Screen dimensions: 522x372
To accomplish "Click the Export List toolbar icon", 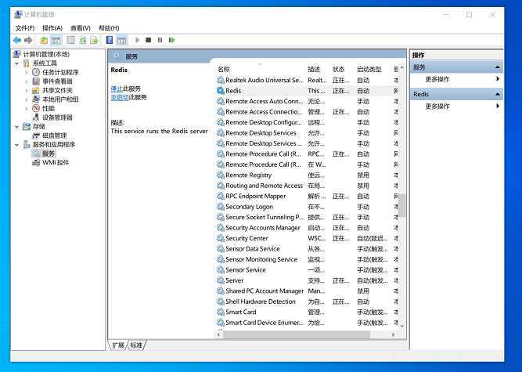I will [x=94, y=40].
